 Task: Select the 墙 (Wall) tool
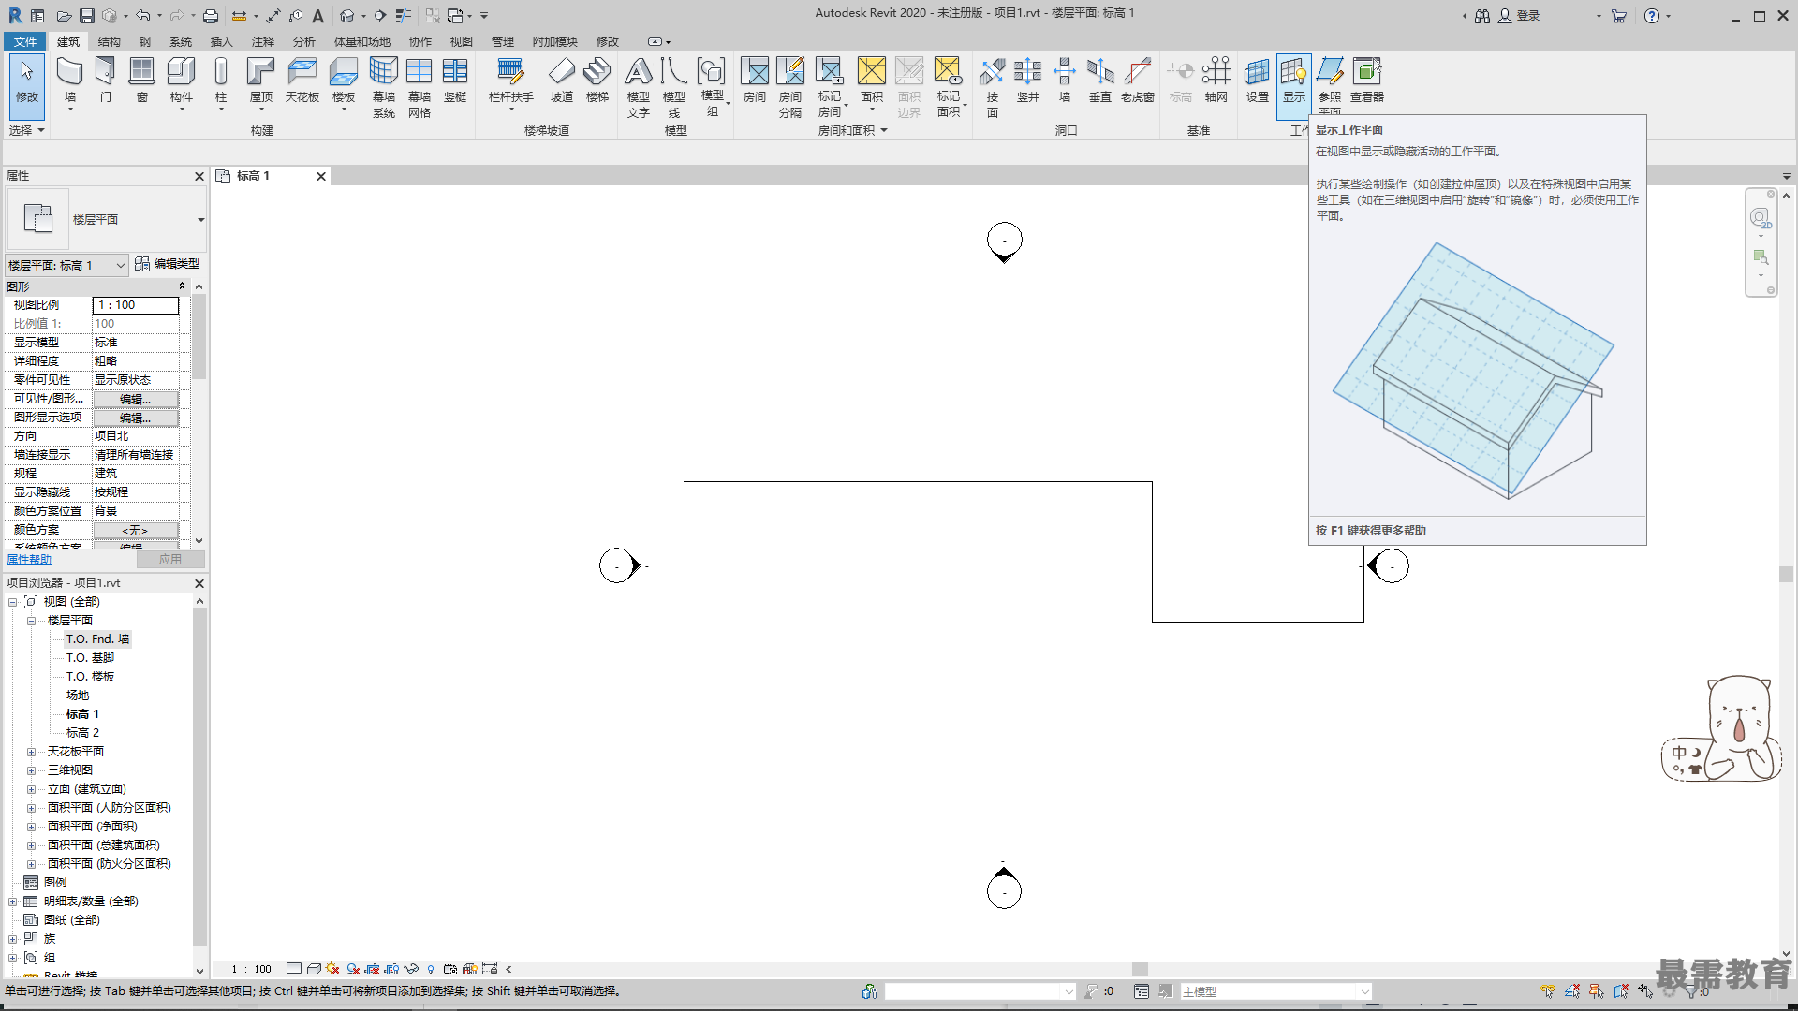[x=70, y=81]
